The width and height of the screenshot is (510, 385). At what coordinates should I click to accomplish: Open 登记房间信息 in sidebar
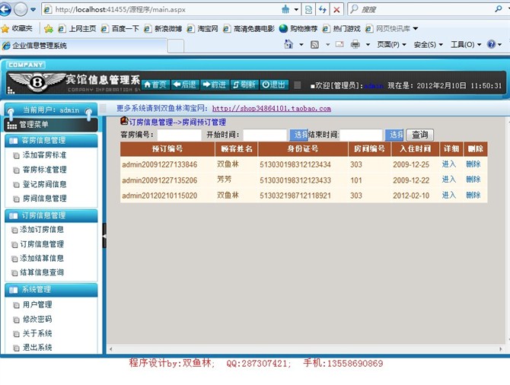click(x=45, y=184)
